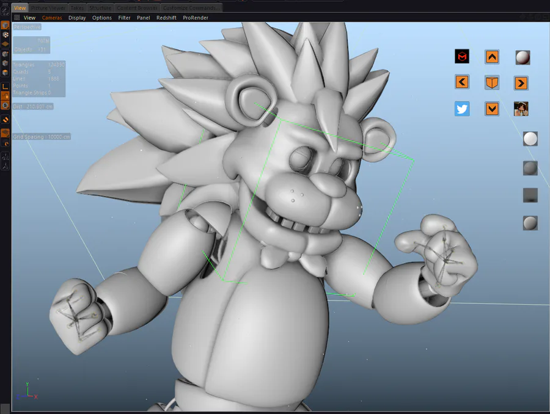
Task: Click the Dist distance HUD readout
Action: 33,107
